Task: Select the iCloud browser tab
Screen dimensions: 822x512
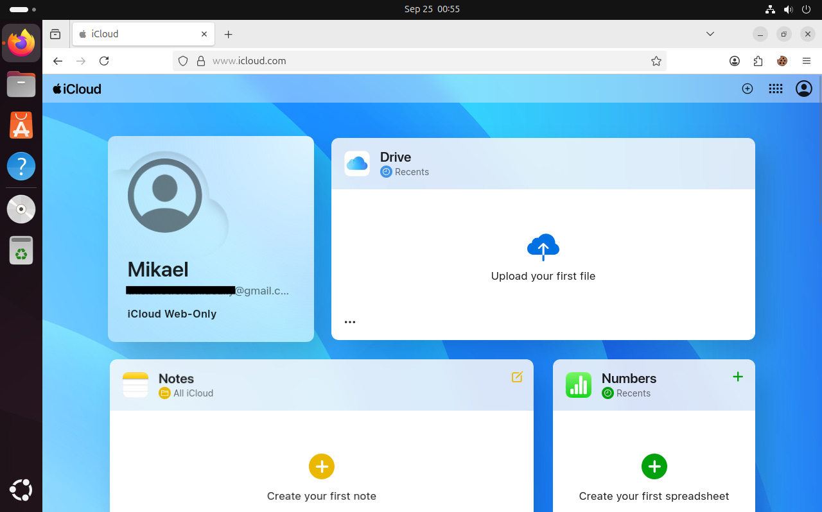Action: tap(143, 34)
